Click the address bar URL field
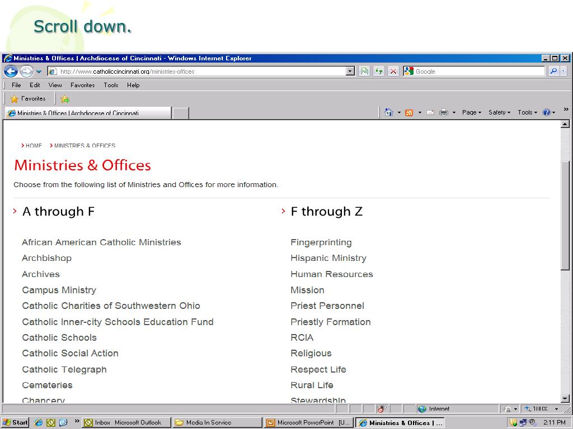The image size is (573, 429). coord(196,71)
